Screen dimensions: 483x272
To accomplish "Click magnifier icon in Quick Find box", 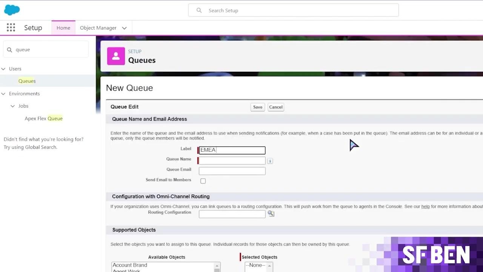I will tap(9, 49).
